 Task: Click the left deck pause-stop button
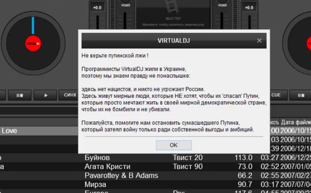pyautogui.click(x=20, y=95)
